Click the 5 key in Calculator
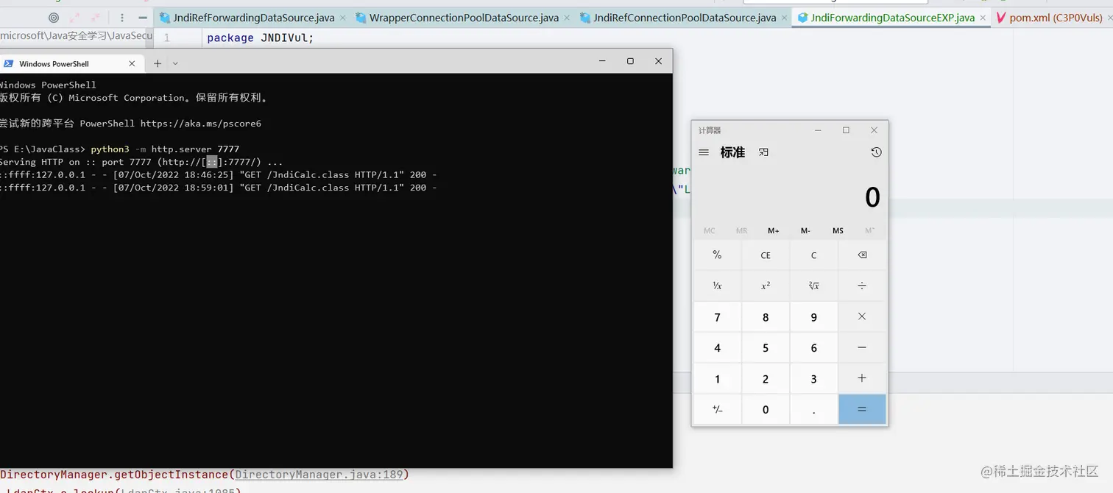 766,347
